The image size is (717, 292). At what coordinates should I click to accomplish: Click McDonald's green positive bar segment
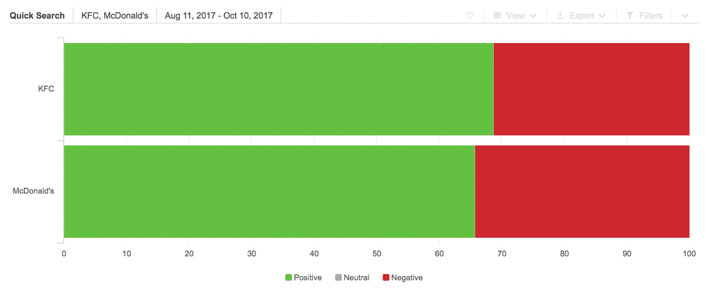pos(269,191)
